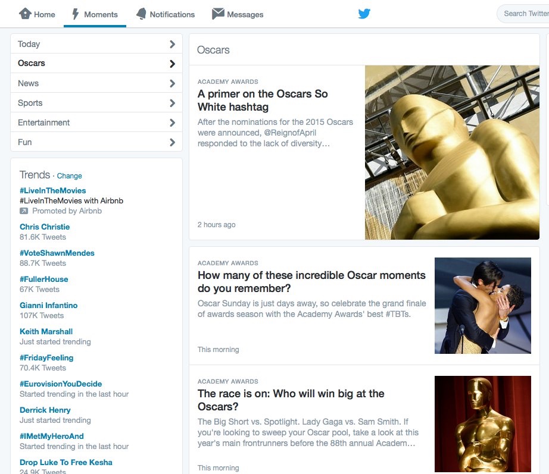Expand the Sports row chevron

tap(172, 103)
